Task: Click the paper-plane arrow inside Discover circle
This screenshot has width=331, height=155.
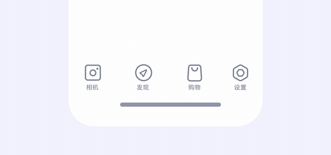Action: click(143, 73)
